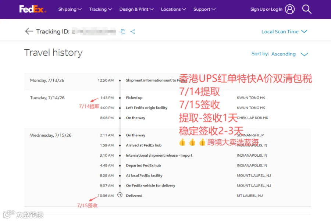Click the Tracking ID label

coord(53,32)
